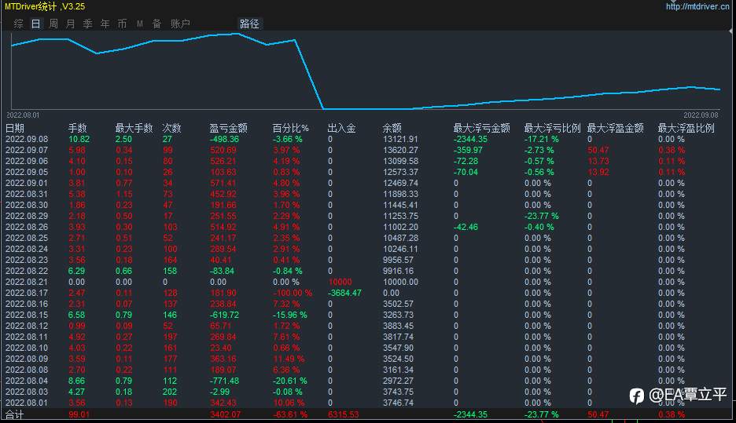The image size is (736, 423).
Task: Click the 盈亏金额 column header
Action: (229, 128)
